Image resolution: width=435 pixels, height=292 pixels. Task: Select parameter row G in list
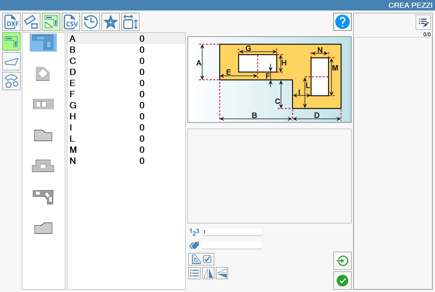(126, 105)
